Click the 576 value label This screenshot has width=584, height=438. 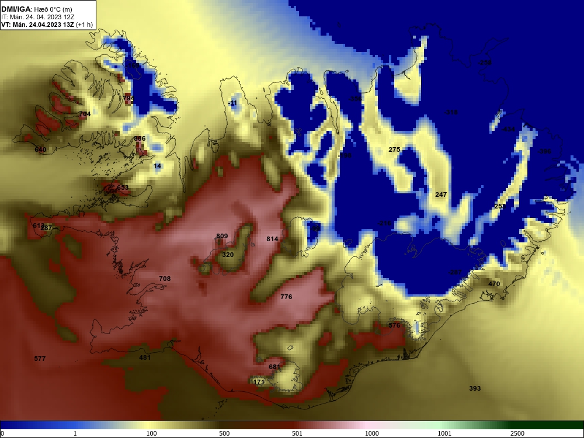(394, 325)
